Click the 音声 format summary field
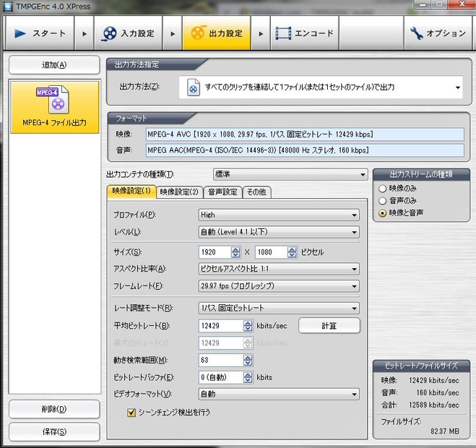The image size is (476, 448). click(x=305, y=150)
